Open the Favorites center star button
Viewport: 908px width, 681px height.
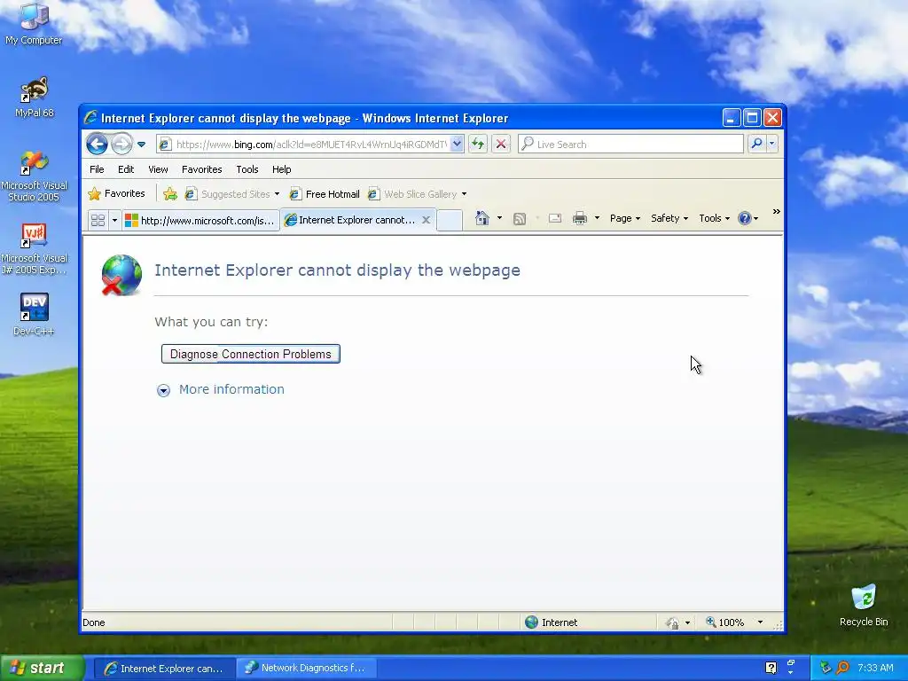[116, 193]
